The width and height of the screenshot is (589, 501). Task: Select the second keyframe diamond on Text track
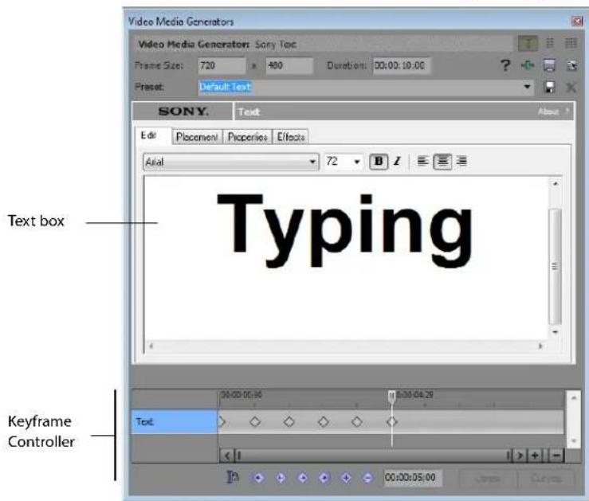[x=255, y=422]
